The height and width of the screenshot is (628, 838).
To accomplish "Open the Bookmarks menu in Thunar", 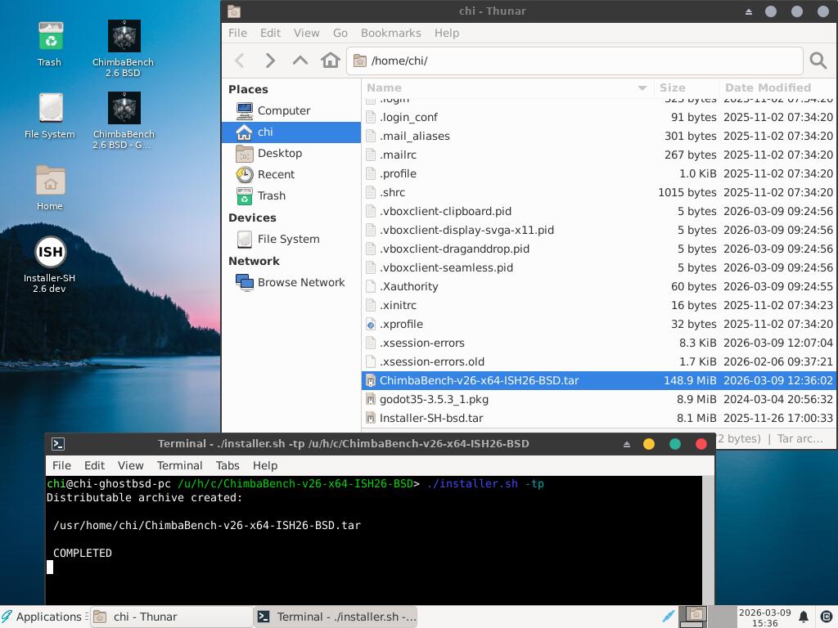I will [390, 33].
